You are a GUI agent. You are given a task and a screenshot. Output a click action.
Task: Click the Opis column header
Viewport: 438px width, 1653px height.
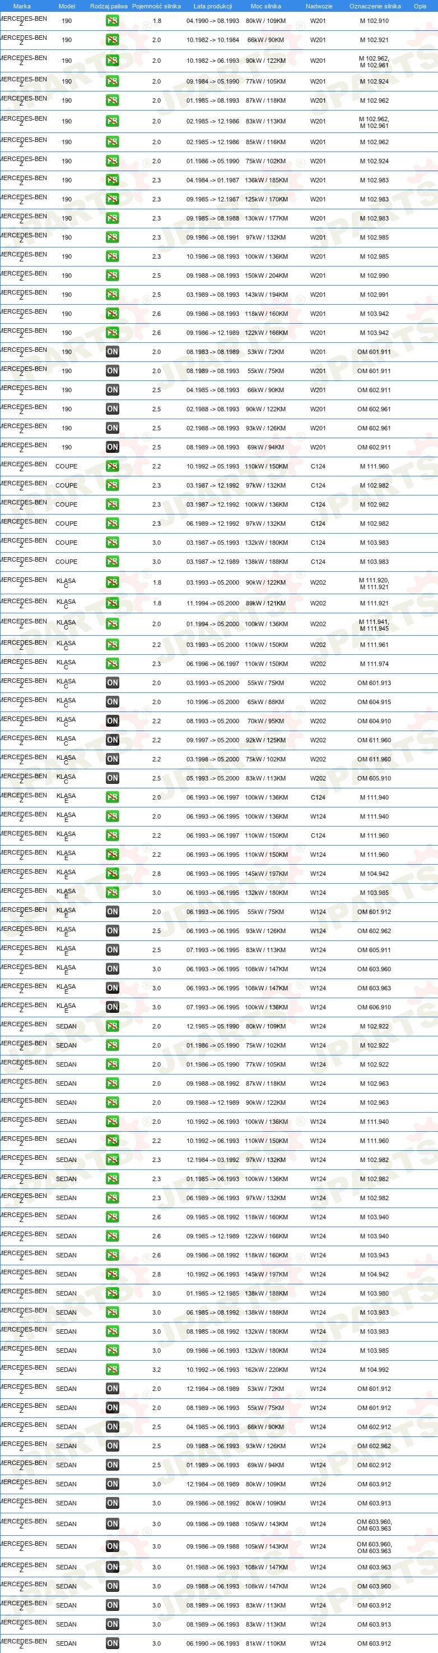point(420,6)
